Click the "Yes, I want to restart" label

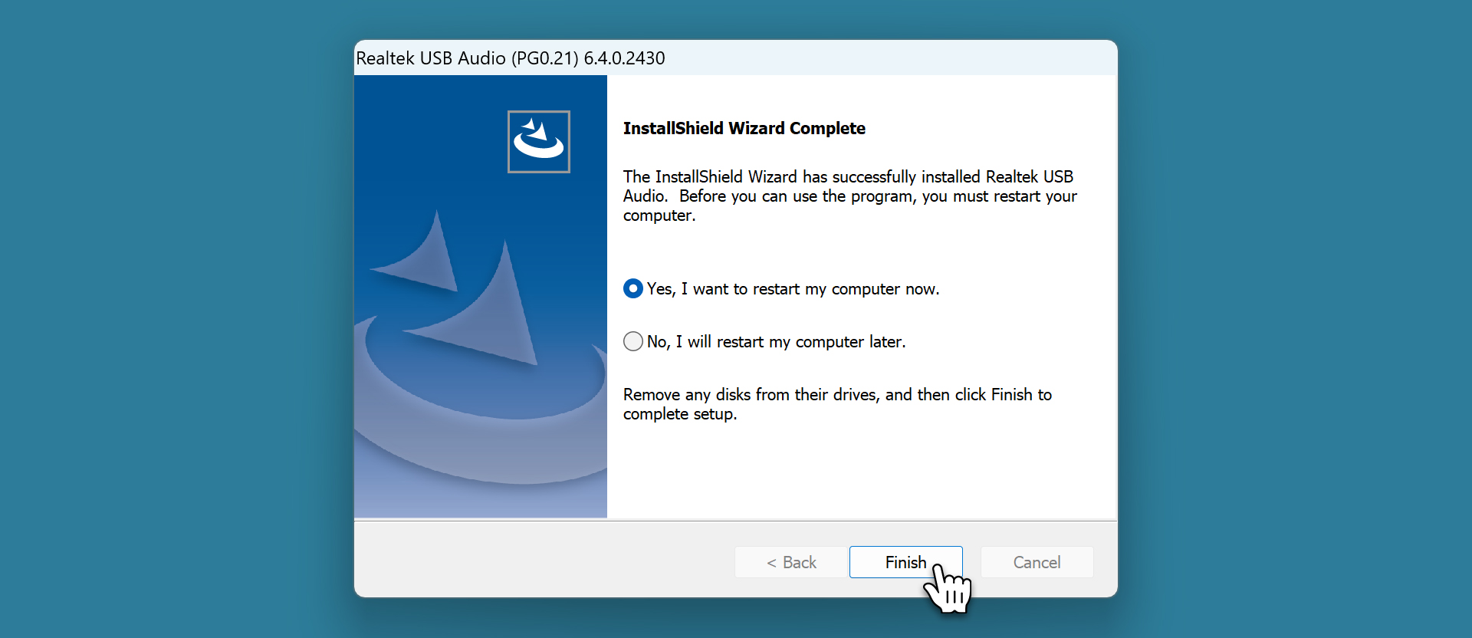(x=793, y=289)
